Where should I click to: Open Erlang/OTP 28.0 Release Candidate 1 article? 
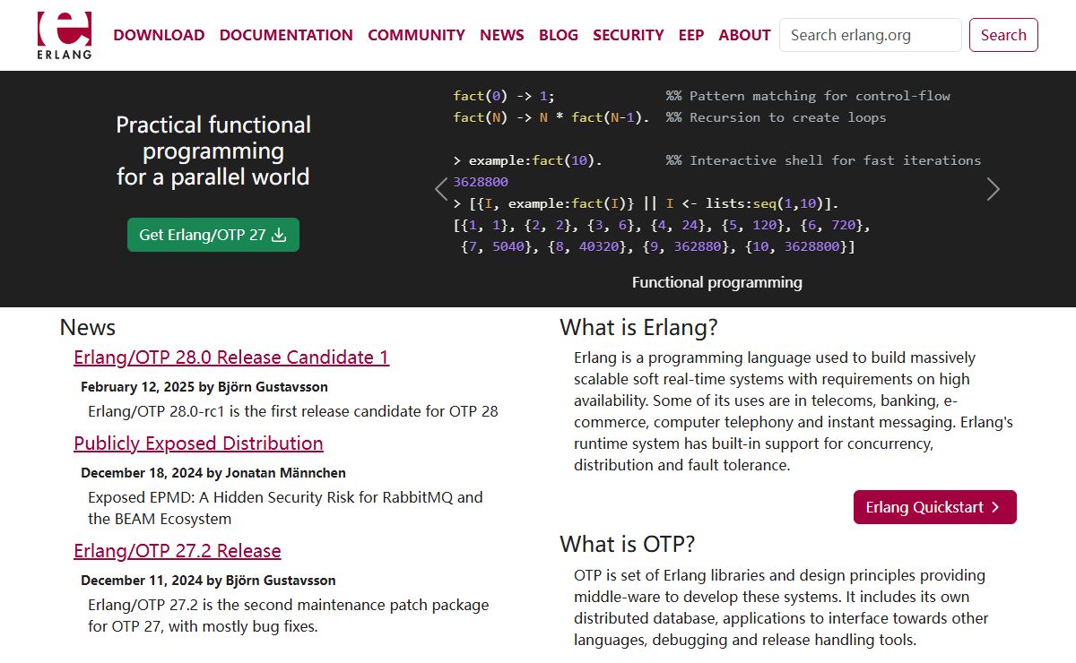tap(231, 357)
